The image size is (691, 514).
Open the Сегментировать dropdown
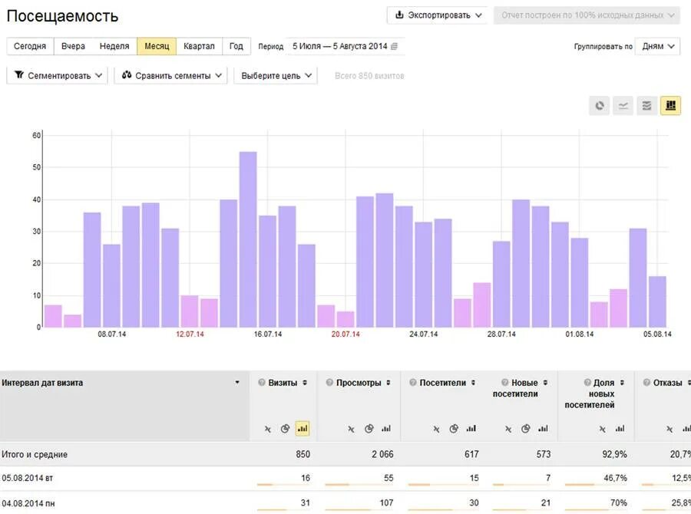pos(58,75)
